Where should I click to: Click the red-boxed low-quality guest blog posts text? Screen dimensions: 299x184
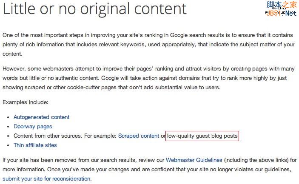(202, 136)
